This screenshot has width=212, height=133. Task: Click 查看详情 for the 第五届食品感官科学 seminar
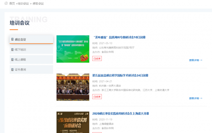click(196, 98)
